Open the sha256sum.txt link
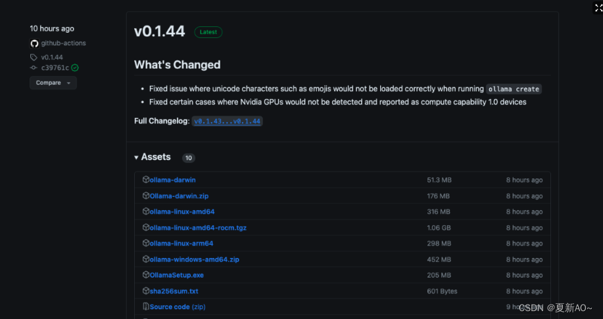The height and width of the screenshot is (319, 603). [174, 291]
